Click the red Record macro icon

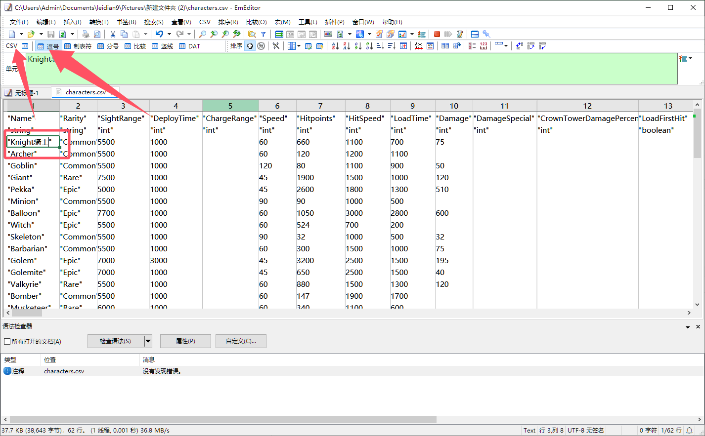[x=437, y=34]
